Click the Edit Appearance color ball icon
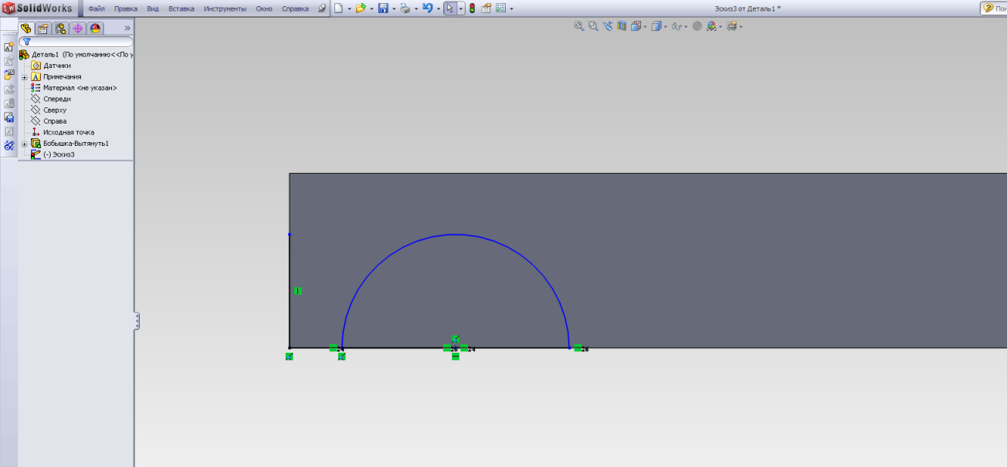The width and height of the screenshot is (1007, 467). pyautogui.click(x=697, y=26)
